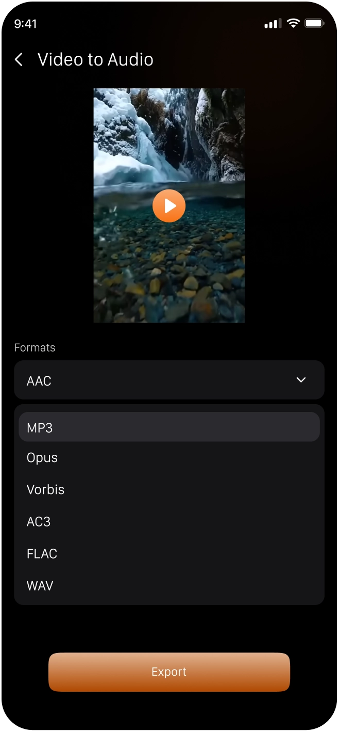Open the AAC format dropdown field
Viewport: 339px width, 732px height.
(169, 380)
